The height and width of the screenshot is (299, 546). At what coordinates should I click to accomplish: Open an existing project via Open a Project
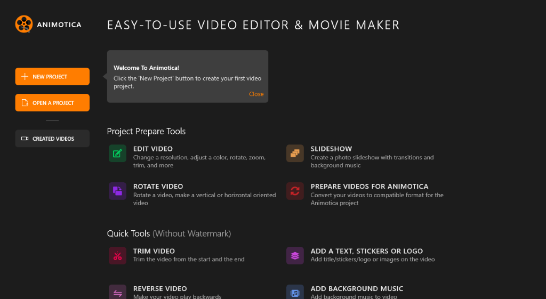coord(52,103)
